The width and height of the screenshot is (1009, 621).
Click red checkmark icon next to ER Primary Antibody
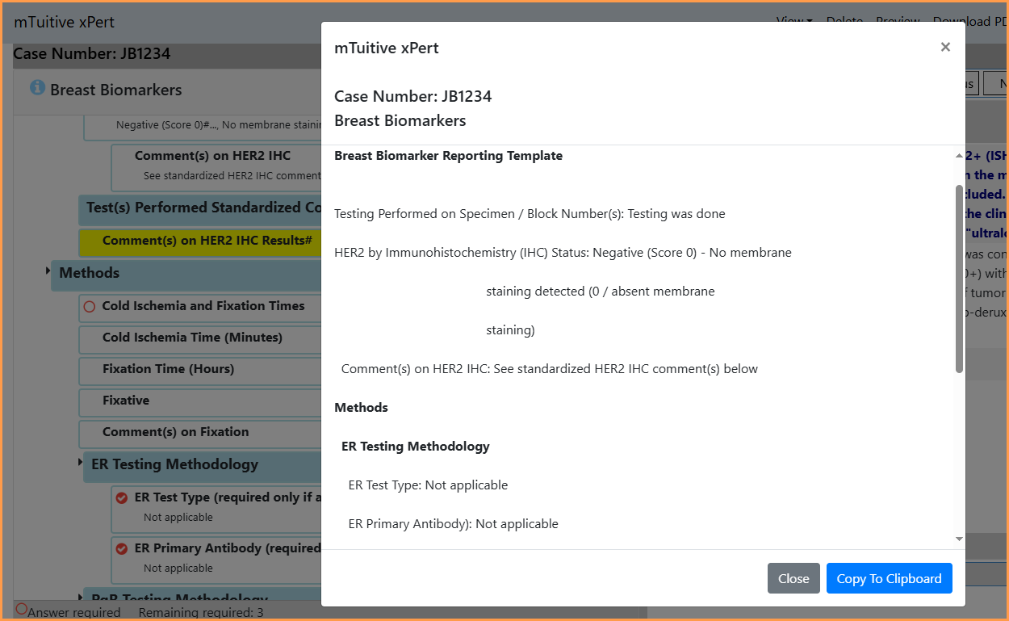122,549
